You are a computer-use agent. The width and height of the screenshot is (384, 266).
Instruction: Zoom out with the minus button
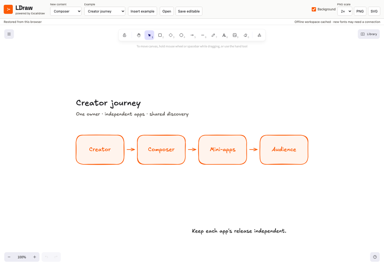point(9,257)
